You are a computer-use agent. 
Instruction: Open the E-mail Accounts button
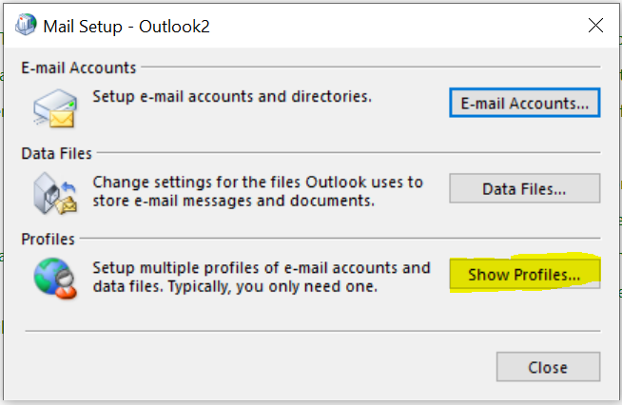tap(524, 103)
